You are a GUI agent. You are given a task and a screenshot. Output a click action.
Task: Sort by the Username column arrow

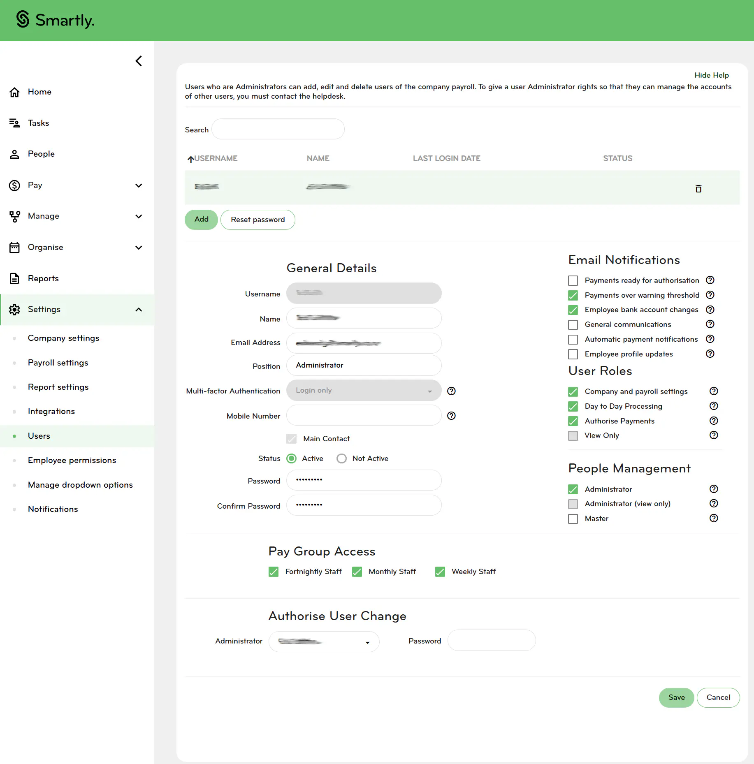click(x=190, y=159)
